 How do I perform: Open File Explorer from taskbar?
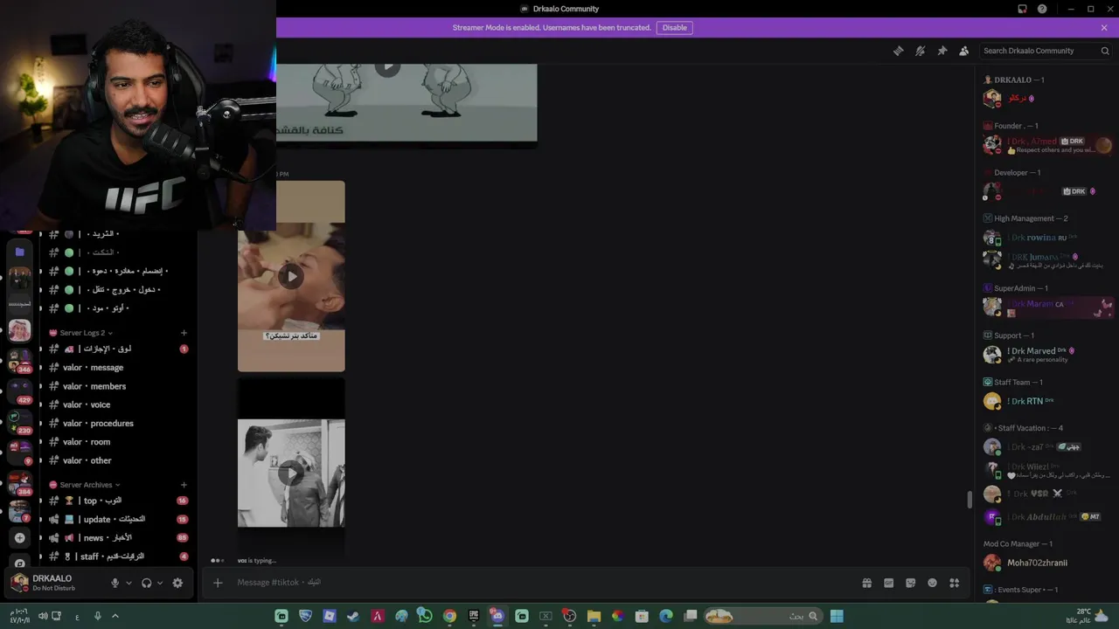tap(594, 616)
